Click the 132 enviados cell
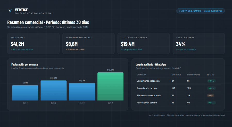 click(x=173, y=88)
